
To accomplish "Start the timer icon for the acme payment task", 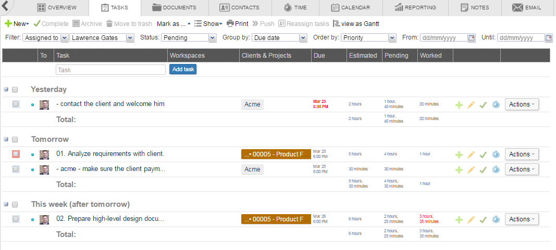I will 496,169.
